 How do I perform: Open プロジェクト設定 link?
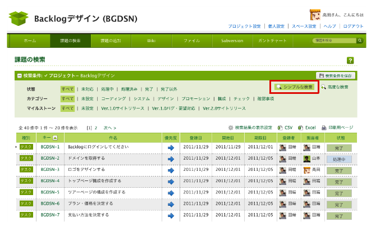click(244, 26)
